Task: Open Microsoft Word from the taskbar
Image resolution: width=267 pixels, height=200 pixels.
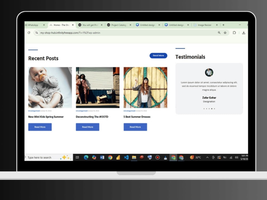Action: [102, 157]
